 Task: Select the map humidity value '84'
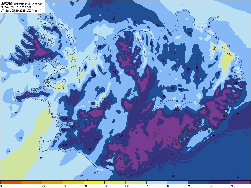(21, 138)
